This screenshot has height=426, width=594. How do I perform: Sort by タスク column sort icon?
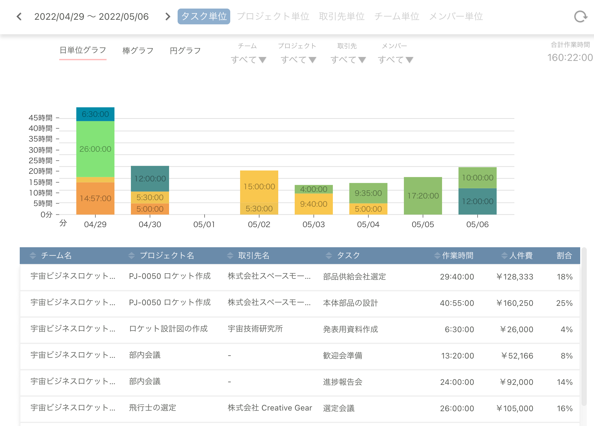(329, 255)
